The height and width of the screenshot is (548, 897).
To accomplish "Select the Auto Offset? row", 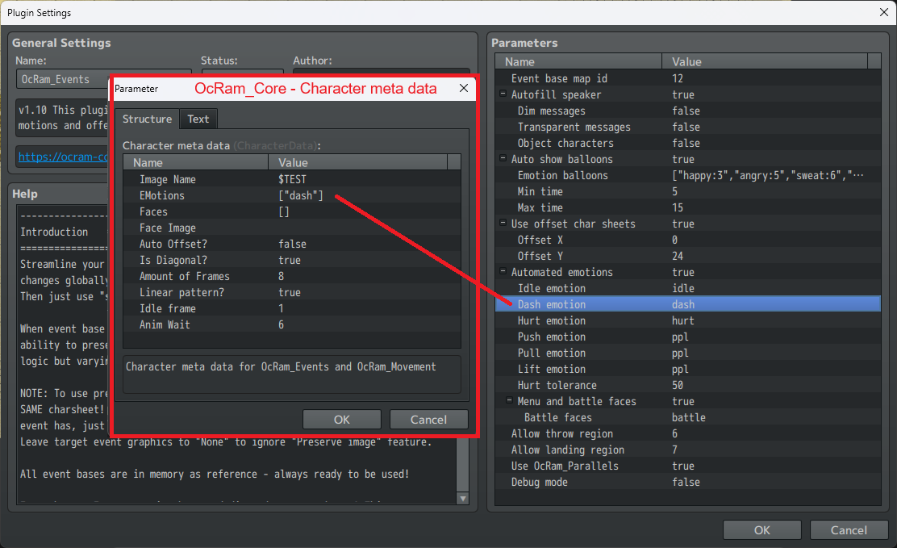I will 292,244.
